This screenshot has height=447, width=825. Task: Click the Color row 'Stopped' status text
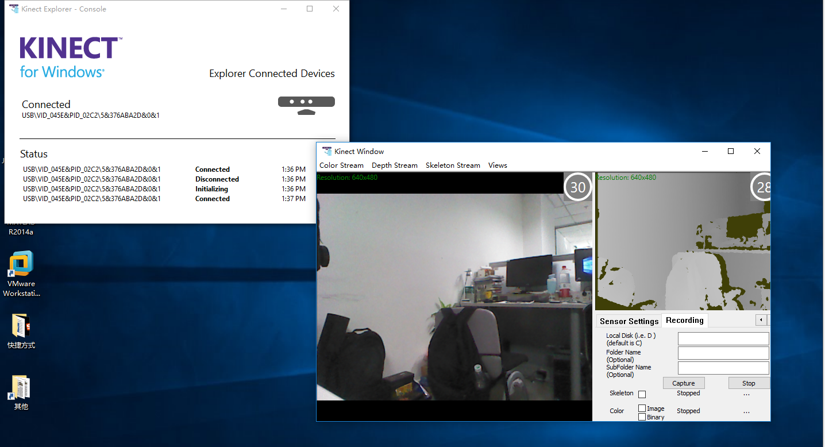tap(688, 411)
